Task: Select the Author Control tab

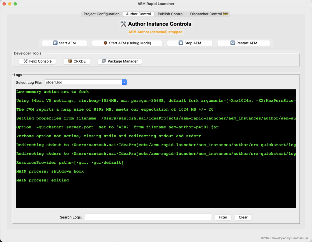Action: coord(138,14)
